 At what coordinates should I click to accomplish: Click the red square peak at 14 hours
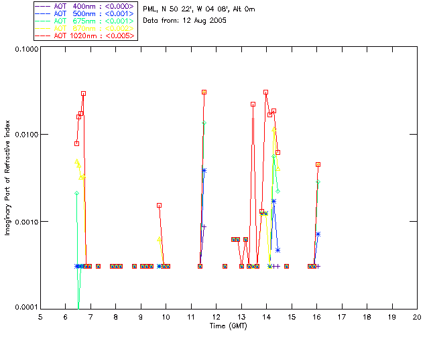tap(265, 92)
